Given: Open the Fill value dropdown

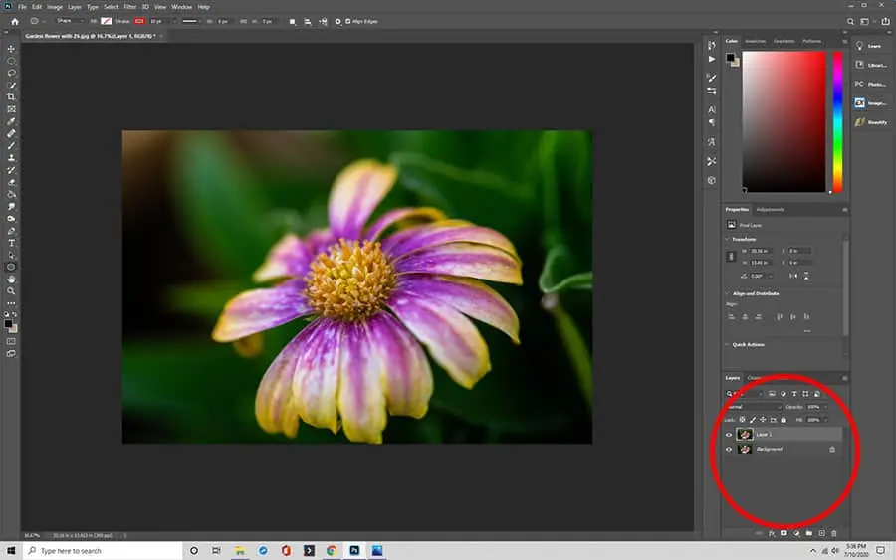Looking at the screenshot, I should pyautogui.click(x=825, y=420).
